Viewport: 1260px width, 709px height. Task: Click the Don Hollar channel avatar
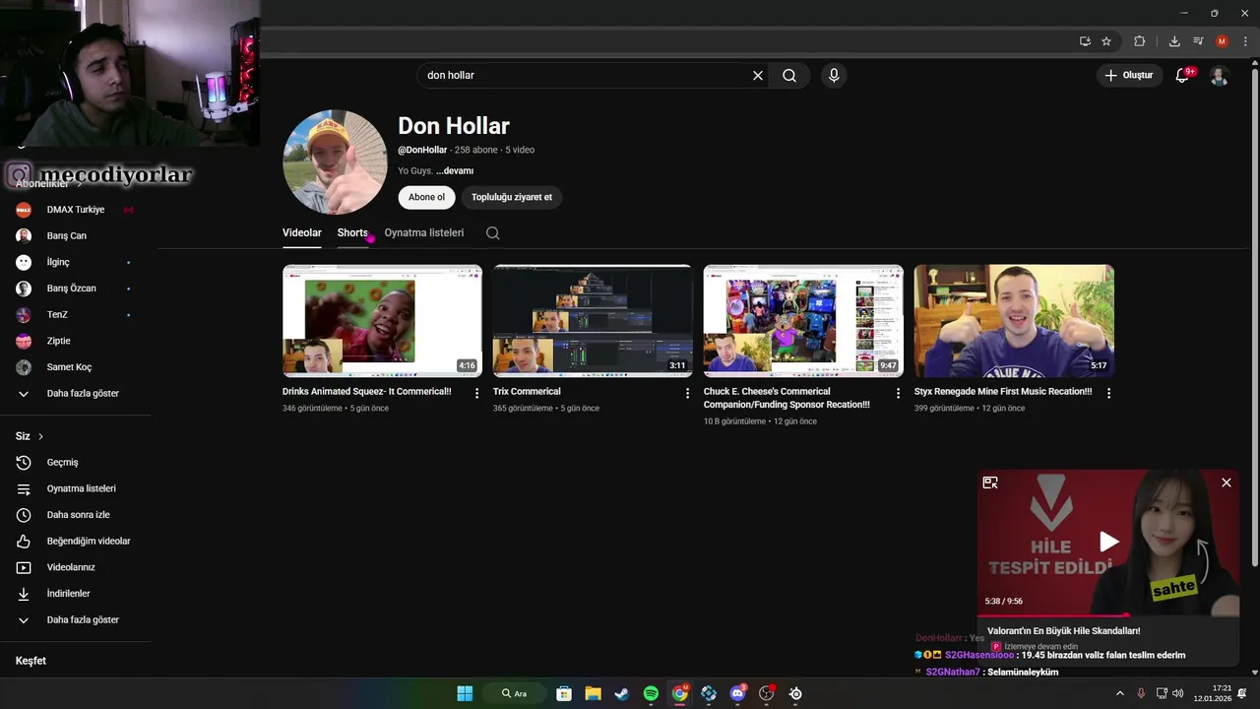[x=335, y=162]
